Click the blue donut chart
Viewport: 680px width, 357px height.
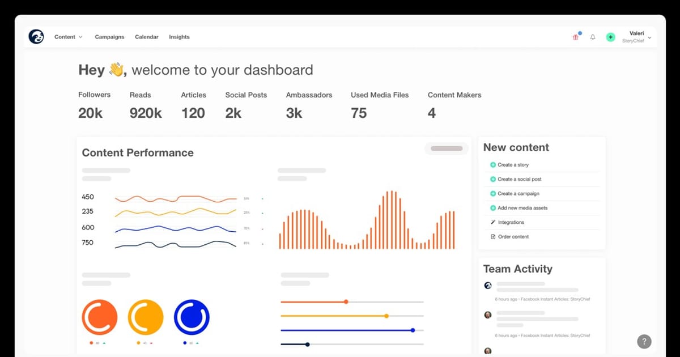pos(192,317)
